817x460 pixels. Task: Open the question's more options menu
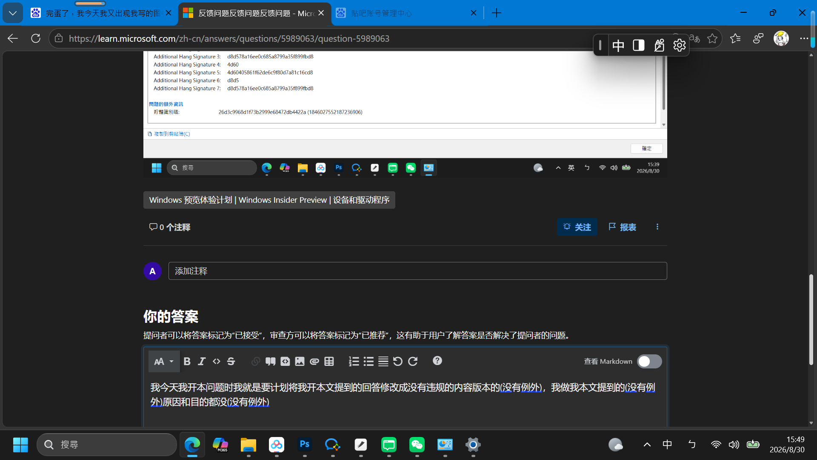657,227
